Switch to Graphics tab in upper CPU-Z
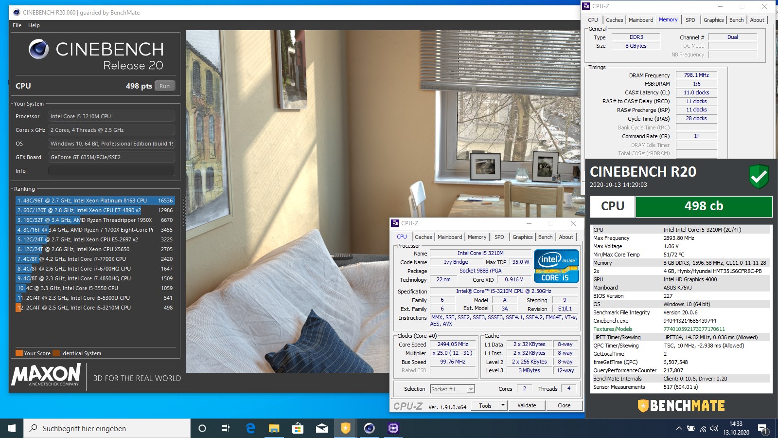 click(713, 20)
